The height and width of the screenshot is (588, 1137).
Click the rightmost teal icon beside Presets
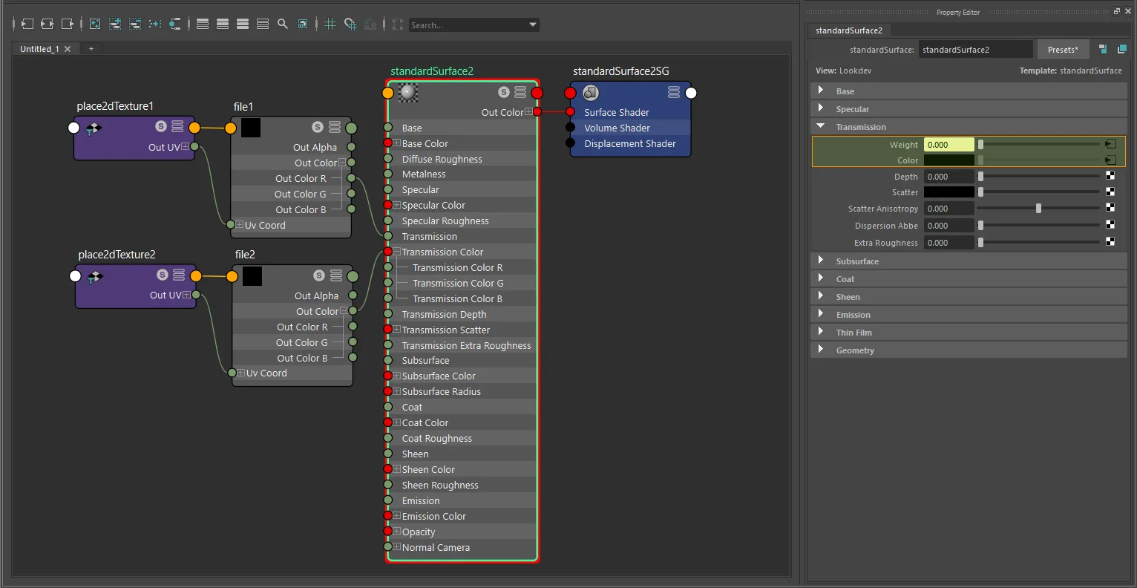pyautogui.click(x=1121, y=49)
